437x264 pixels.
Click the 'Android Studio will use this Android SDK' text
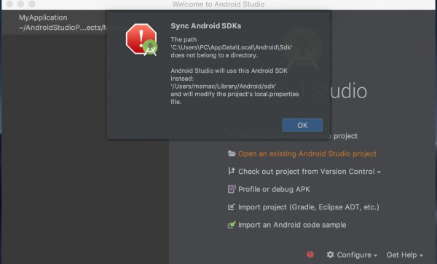point(229,71)
